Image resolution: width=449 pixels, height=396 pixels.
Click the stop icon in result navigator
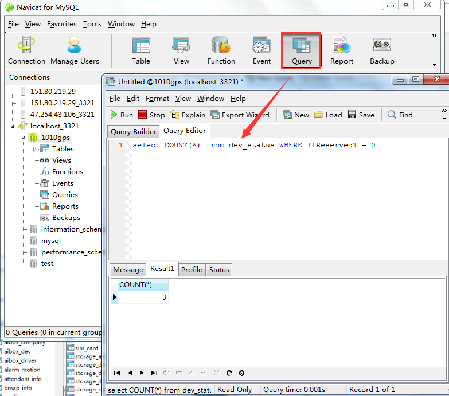click(241, 373)
